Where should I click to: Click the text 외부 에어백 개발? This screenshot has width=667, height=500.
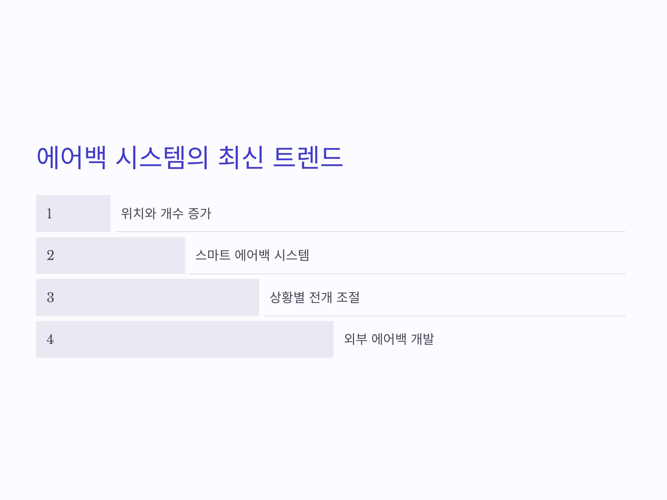[389, 339]
